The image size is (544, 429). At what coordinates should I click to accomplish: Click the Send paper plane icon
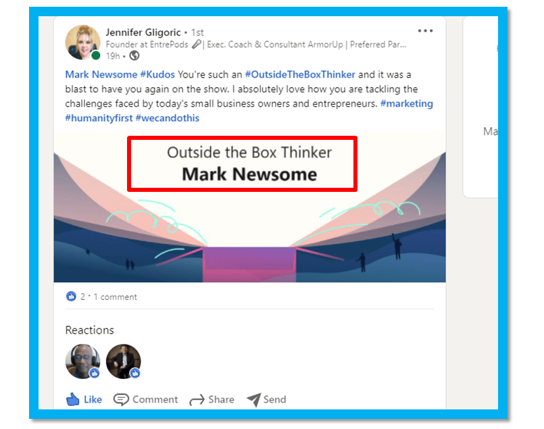pyautogui.click(x=253, y=399)
